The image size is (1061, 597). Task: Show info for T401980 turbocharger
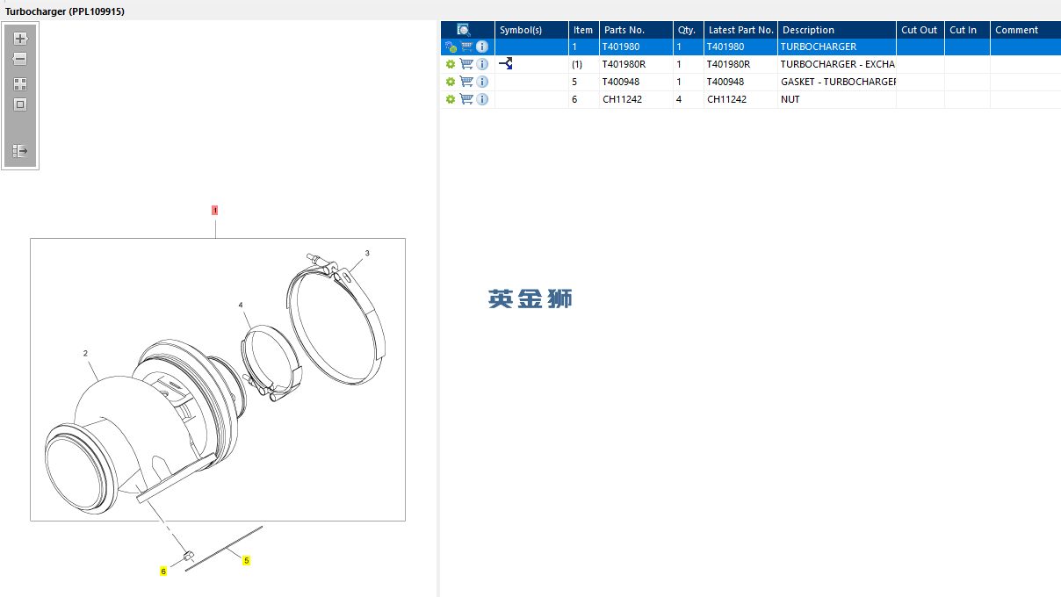(x=482, y=47)
